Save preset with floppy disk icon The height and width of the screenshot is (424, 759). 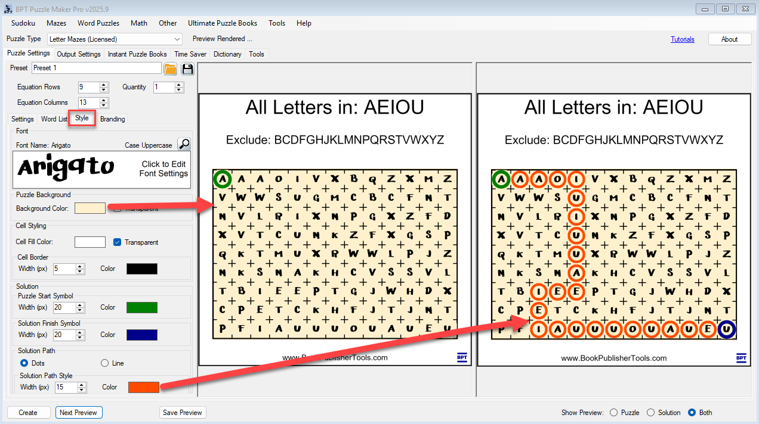[x=188, y=68]
